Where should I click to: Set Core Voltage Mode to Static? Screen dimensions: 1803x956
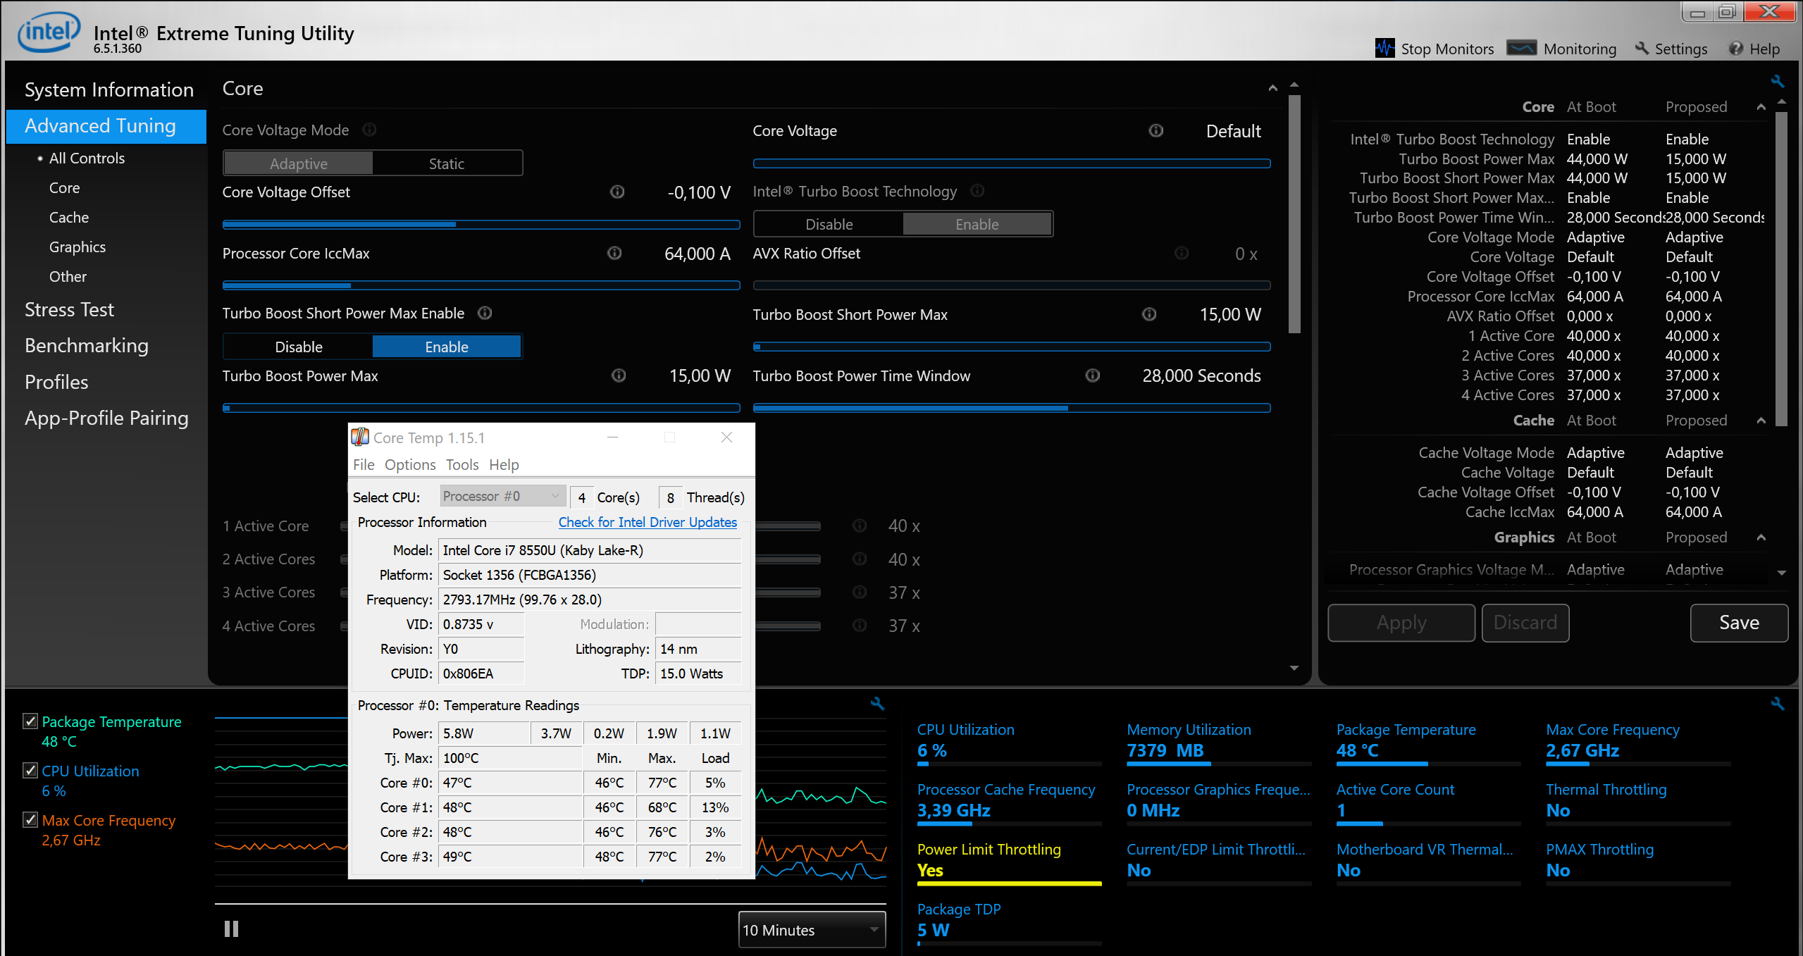click(447, 163)
